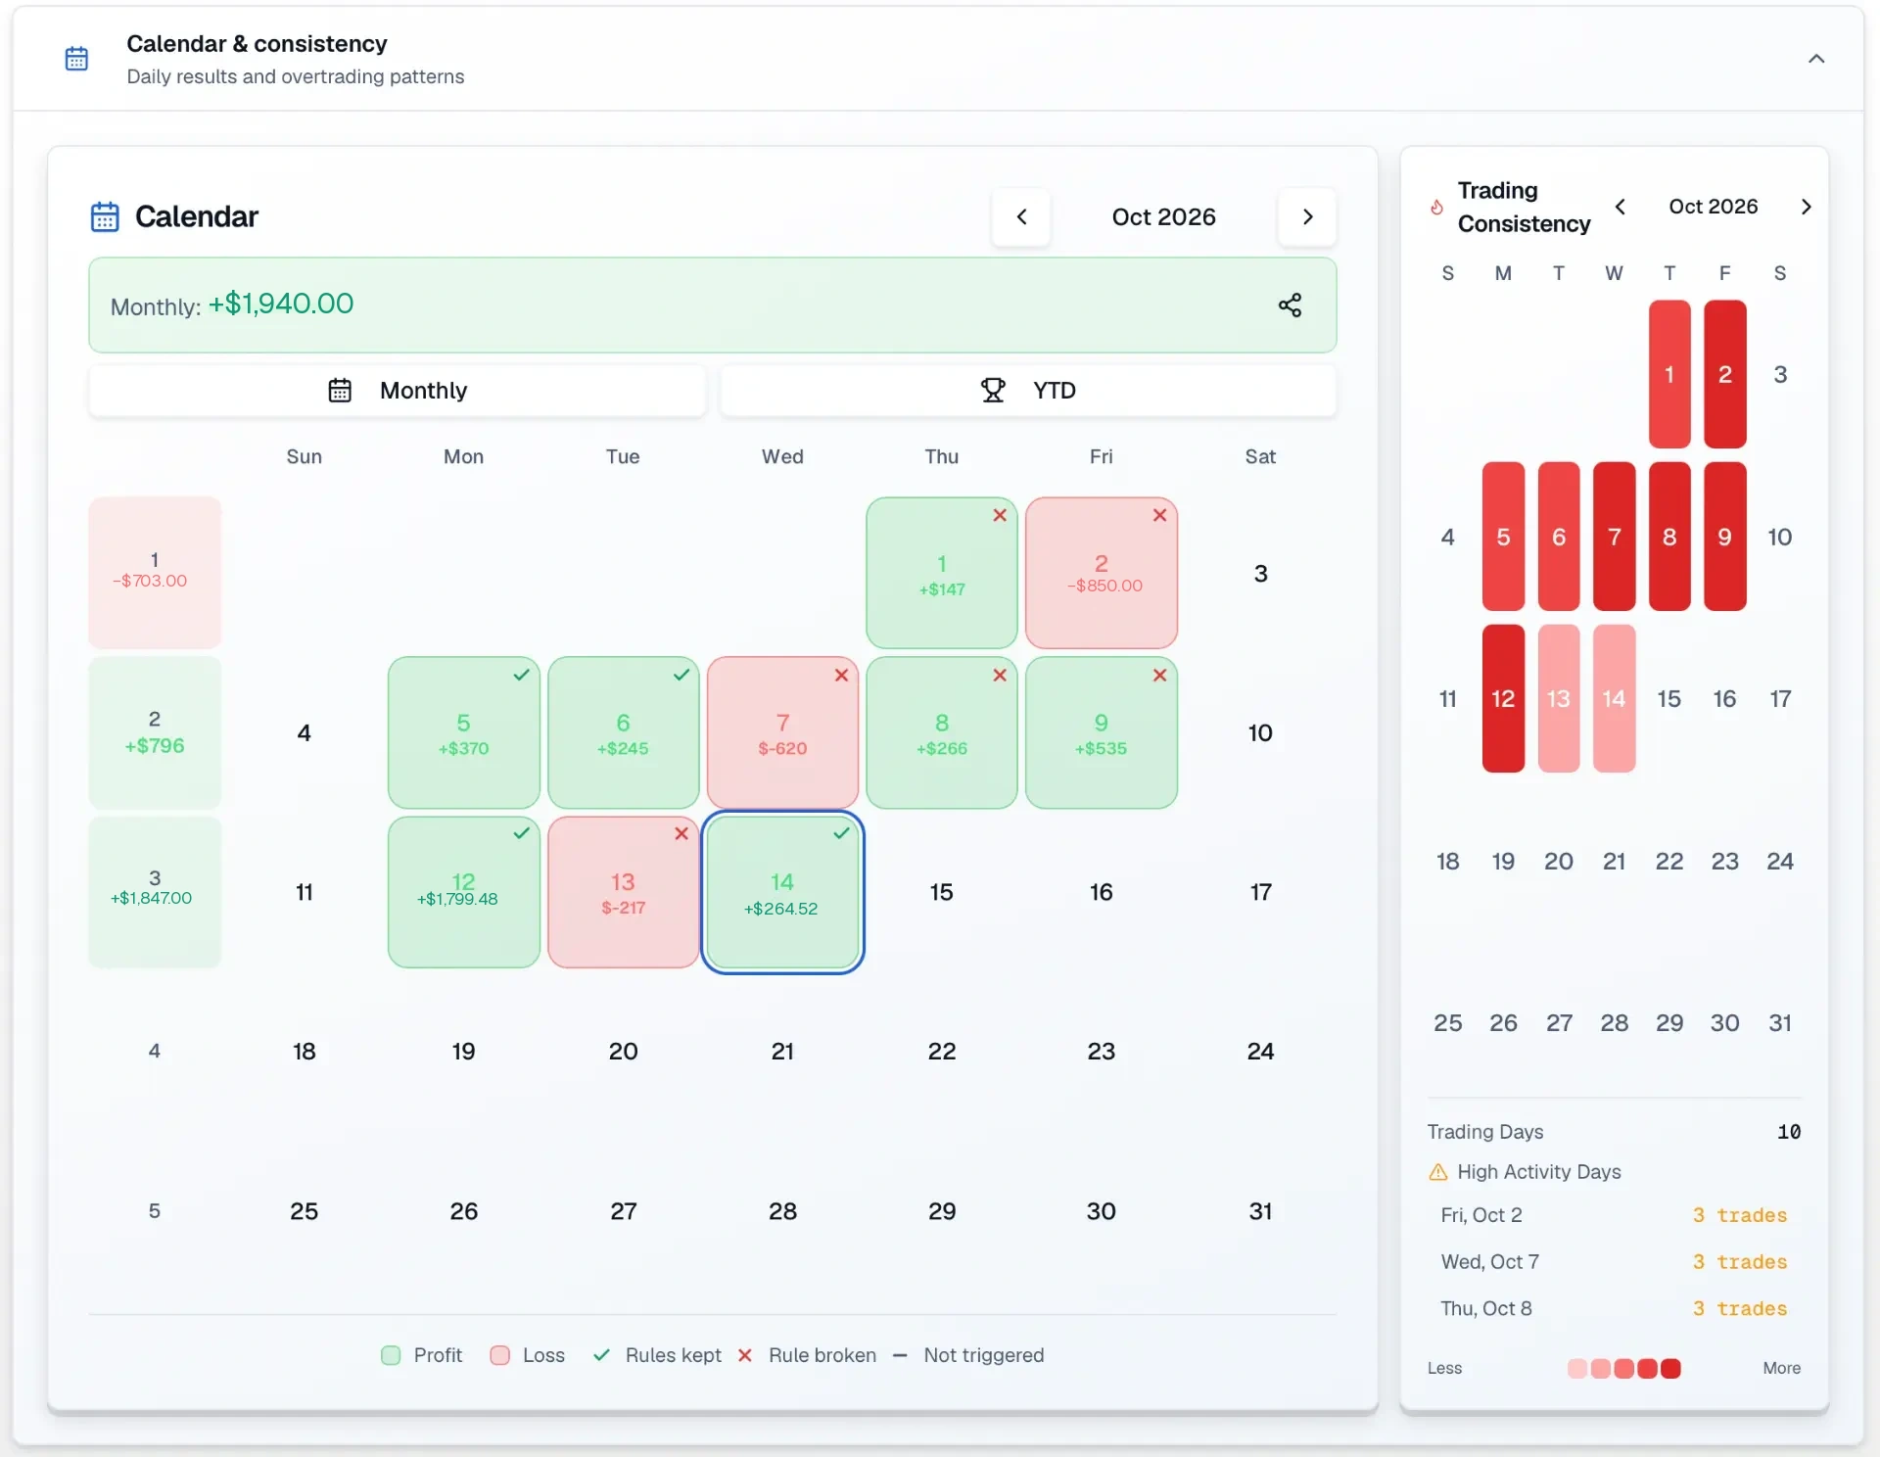The width and height of the screenshot is (1880, 1457).
Task: Open October 1 day showing +$147
Action: coord(942,573)
